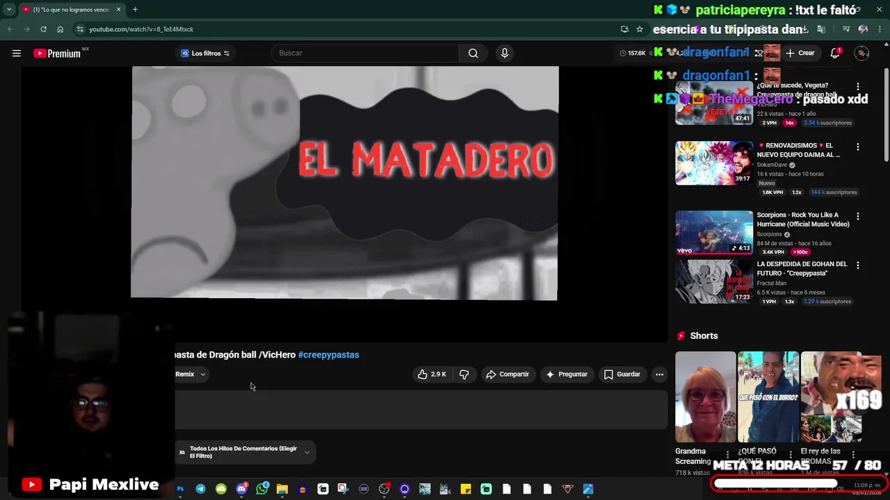Open the account avatar menu

pos(861,53)
